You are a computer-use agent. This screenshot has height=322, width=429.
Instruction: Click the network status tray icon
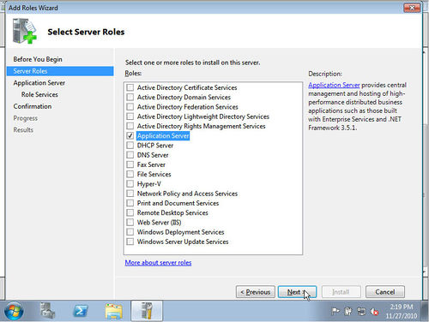(x=361, y=311)
